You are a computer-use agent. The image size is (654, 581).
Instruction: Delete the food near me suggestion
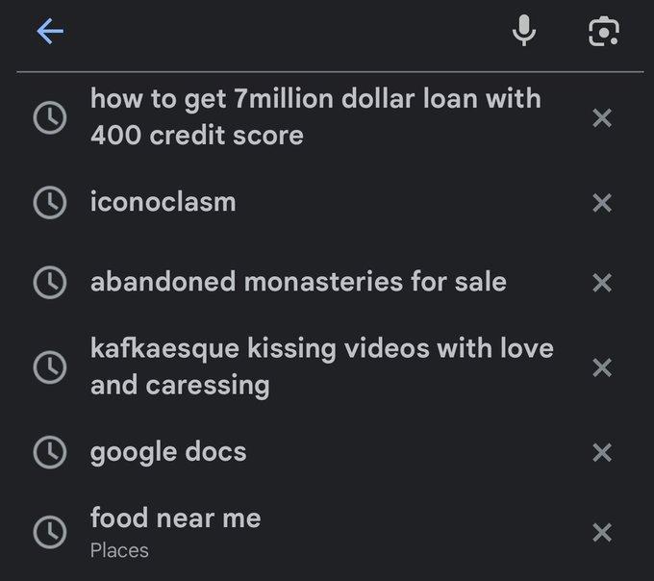602,532
